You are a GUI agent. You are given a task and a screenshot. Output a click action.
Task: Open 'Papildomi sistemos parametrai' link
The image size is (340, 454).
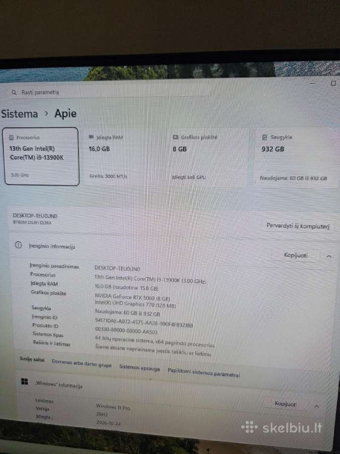pyautogui.click(x=204, y=373)
